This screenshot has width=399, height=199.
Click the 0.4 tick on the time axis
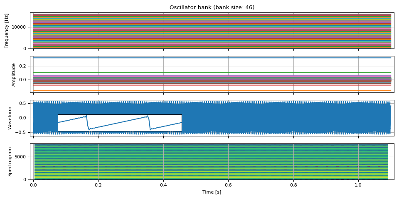163,185
